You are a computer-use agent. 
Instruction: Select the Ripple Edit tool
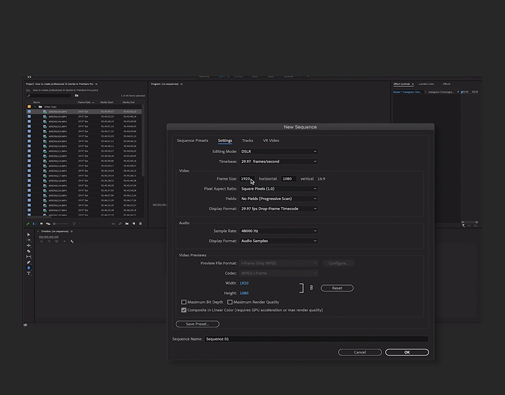pyautogui.click(x=29, y=245)
